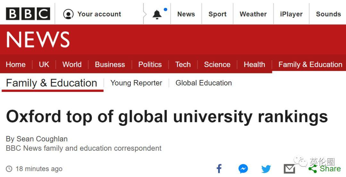Share article via Messenger icon
This screenshot has width=346, height=177.
pyautogui.click(x=243, y=169)
